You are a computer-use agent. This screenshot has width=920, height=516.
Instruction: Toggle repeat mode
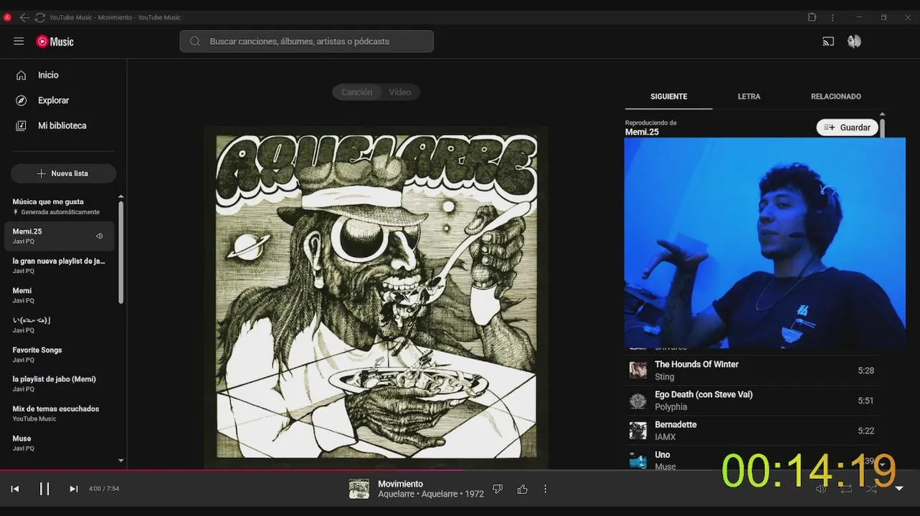tap(846, 489)
